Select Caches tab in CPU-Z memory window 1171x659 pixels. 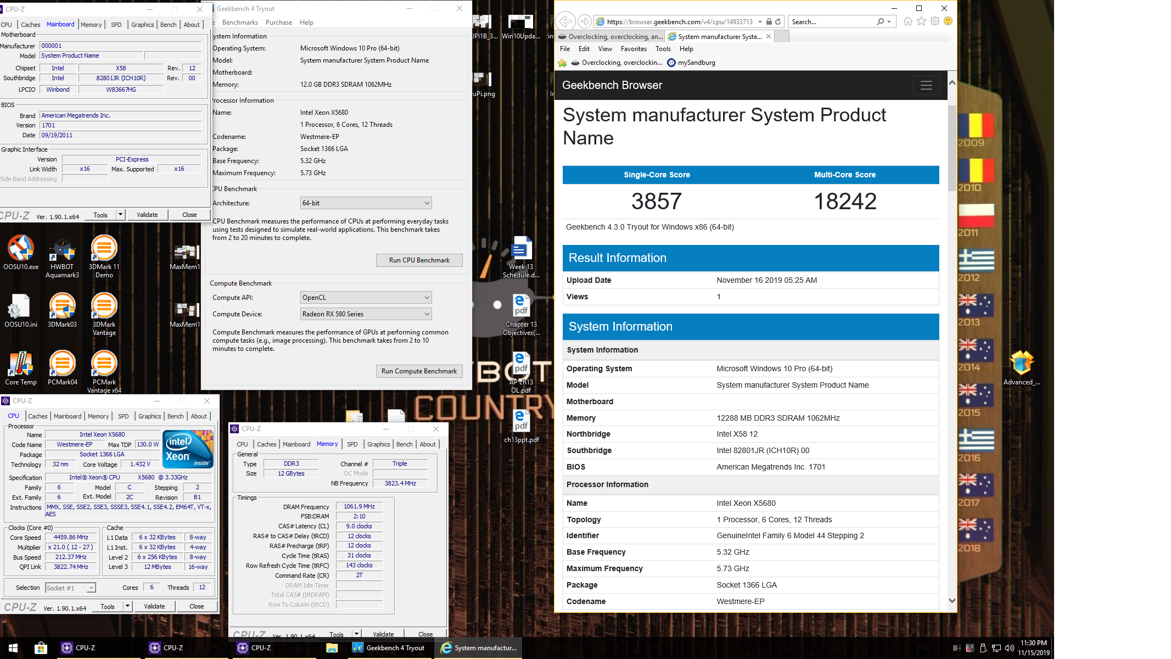(x=266, y=444)
